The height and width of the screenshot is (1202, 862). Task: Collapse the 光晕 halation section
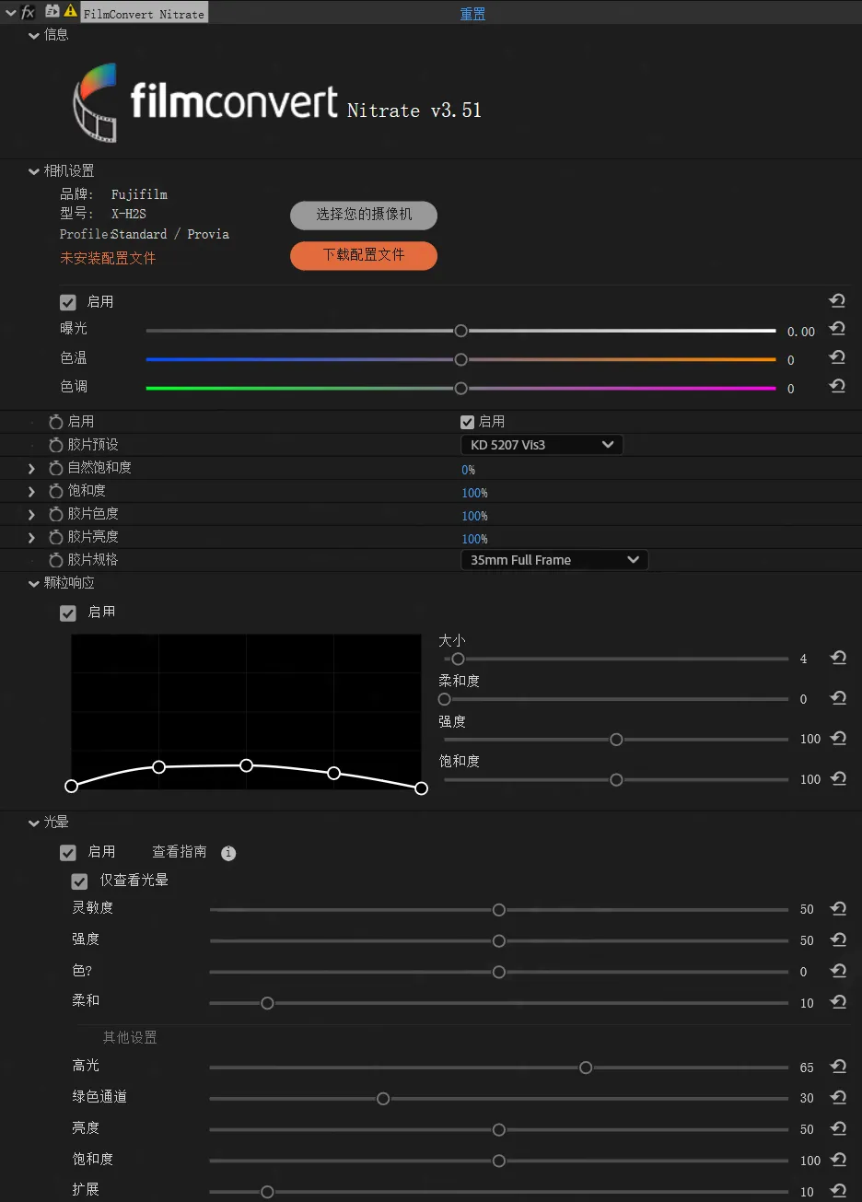pyautogui.click(x=34, y=823)
